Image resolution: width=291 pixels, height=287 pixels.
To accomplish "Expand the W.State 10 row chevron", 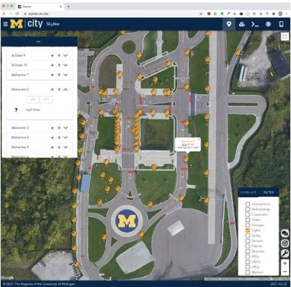I will tap(65, 65).
